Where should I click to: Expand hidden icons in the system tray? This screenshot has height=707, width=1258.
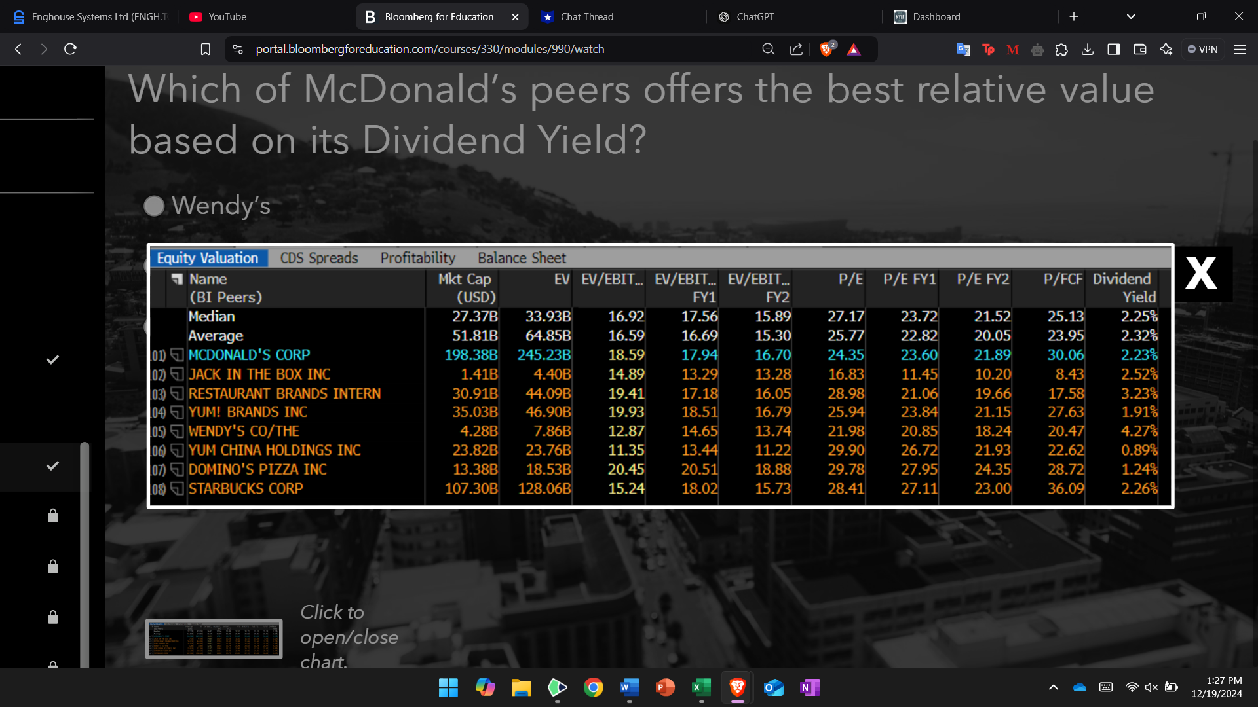tap(1054, 687)
